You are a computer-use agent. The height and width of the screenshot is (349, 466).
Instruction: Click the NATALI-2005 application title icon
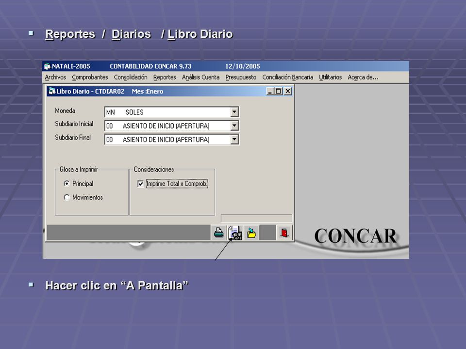(x=47, y=66)
